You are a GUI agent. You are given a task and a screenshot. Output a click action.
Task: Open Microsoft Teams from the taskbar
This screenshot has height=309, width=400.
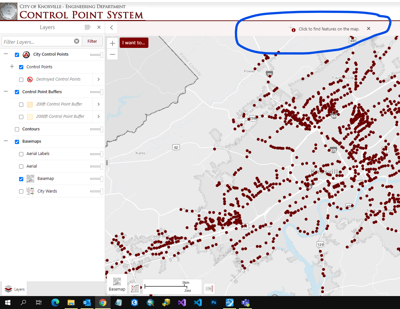tap(245, 303)
